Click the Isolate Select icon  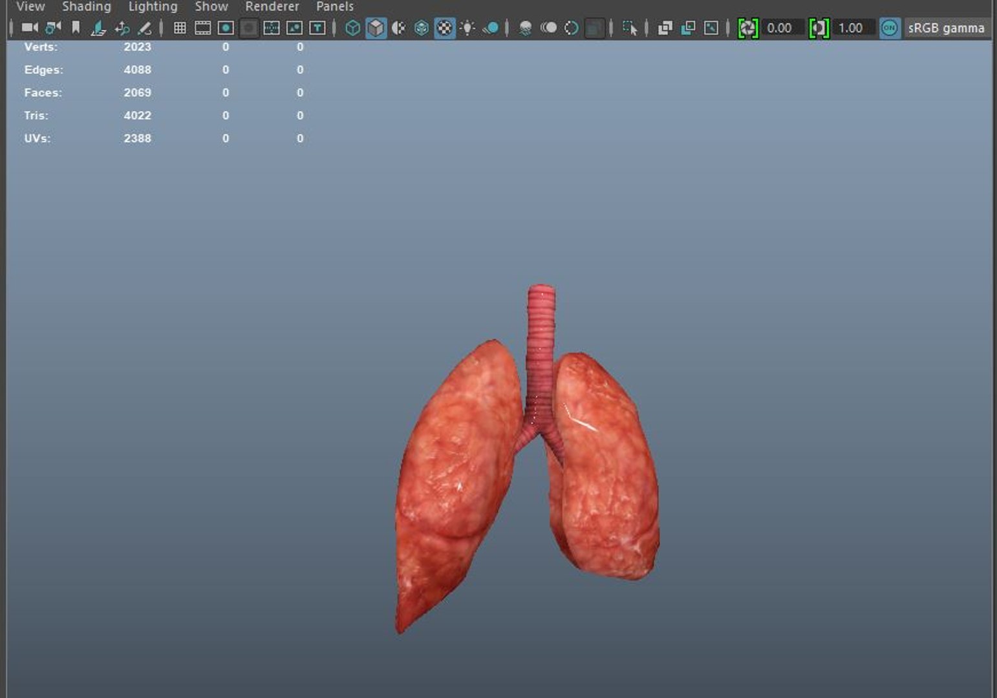click(630, 28)
